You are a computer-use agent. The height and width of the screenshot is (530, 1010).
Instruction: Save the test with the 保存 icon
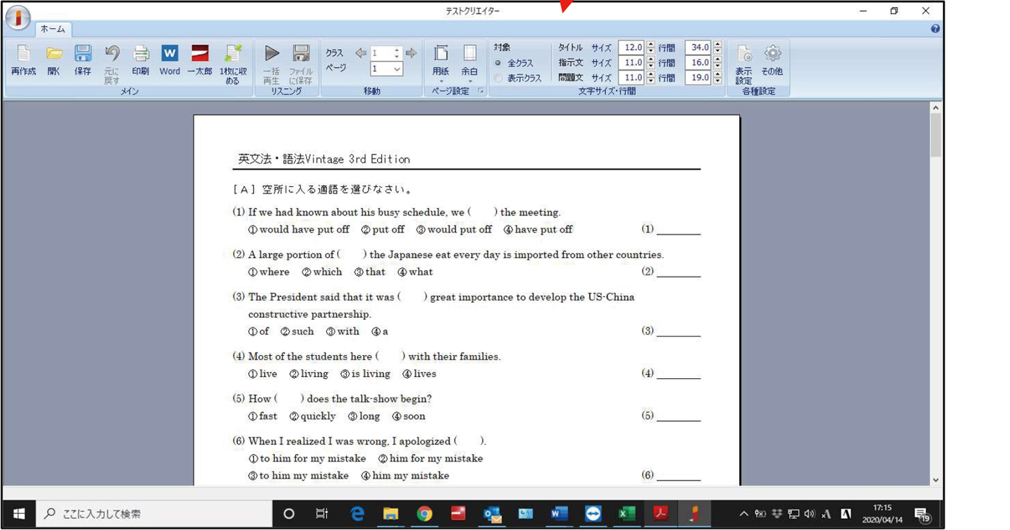[82, 60]
